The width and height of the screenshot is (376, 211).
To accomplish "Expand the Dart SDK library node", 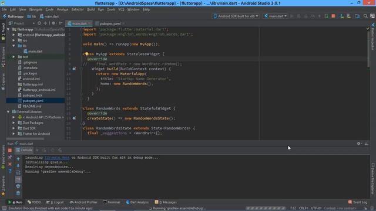I will (x=14, y=128).
